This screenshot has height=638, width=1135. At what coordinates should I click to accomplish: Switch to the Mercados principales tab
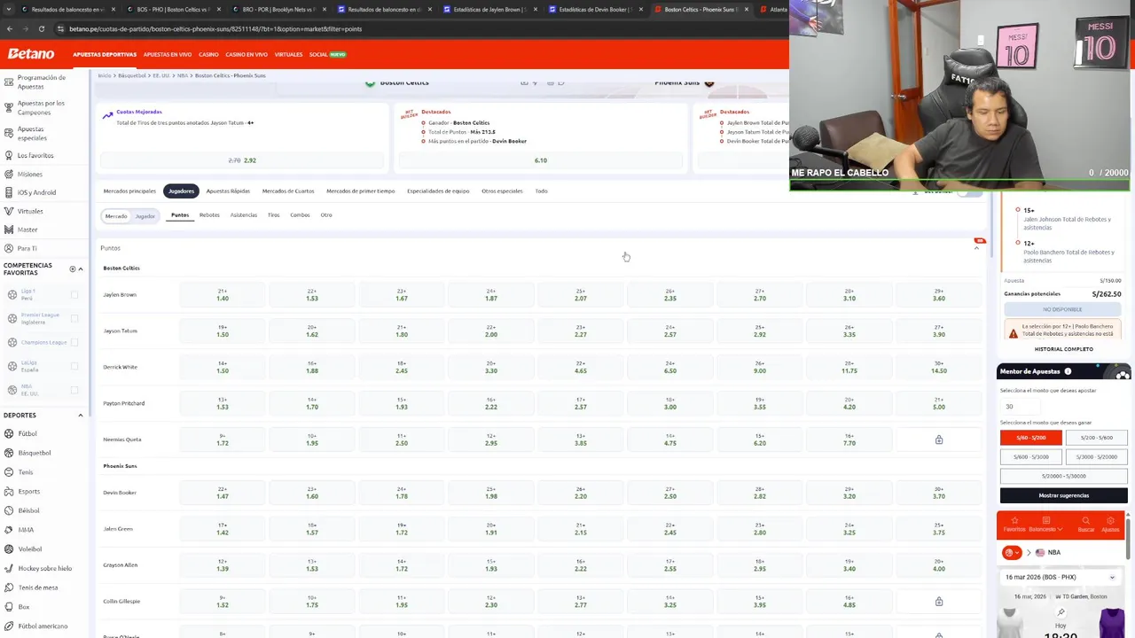pos(129,191)
